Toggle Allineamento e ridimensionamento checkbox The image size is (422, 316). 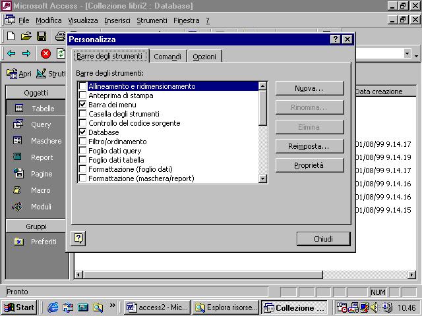point(83,86)
